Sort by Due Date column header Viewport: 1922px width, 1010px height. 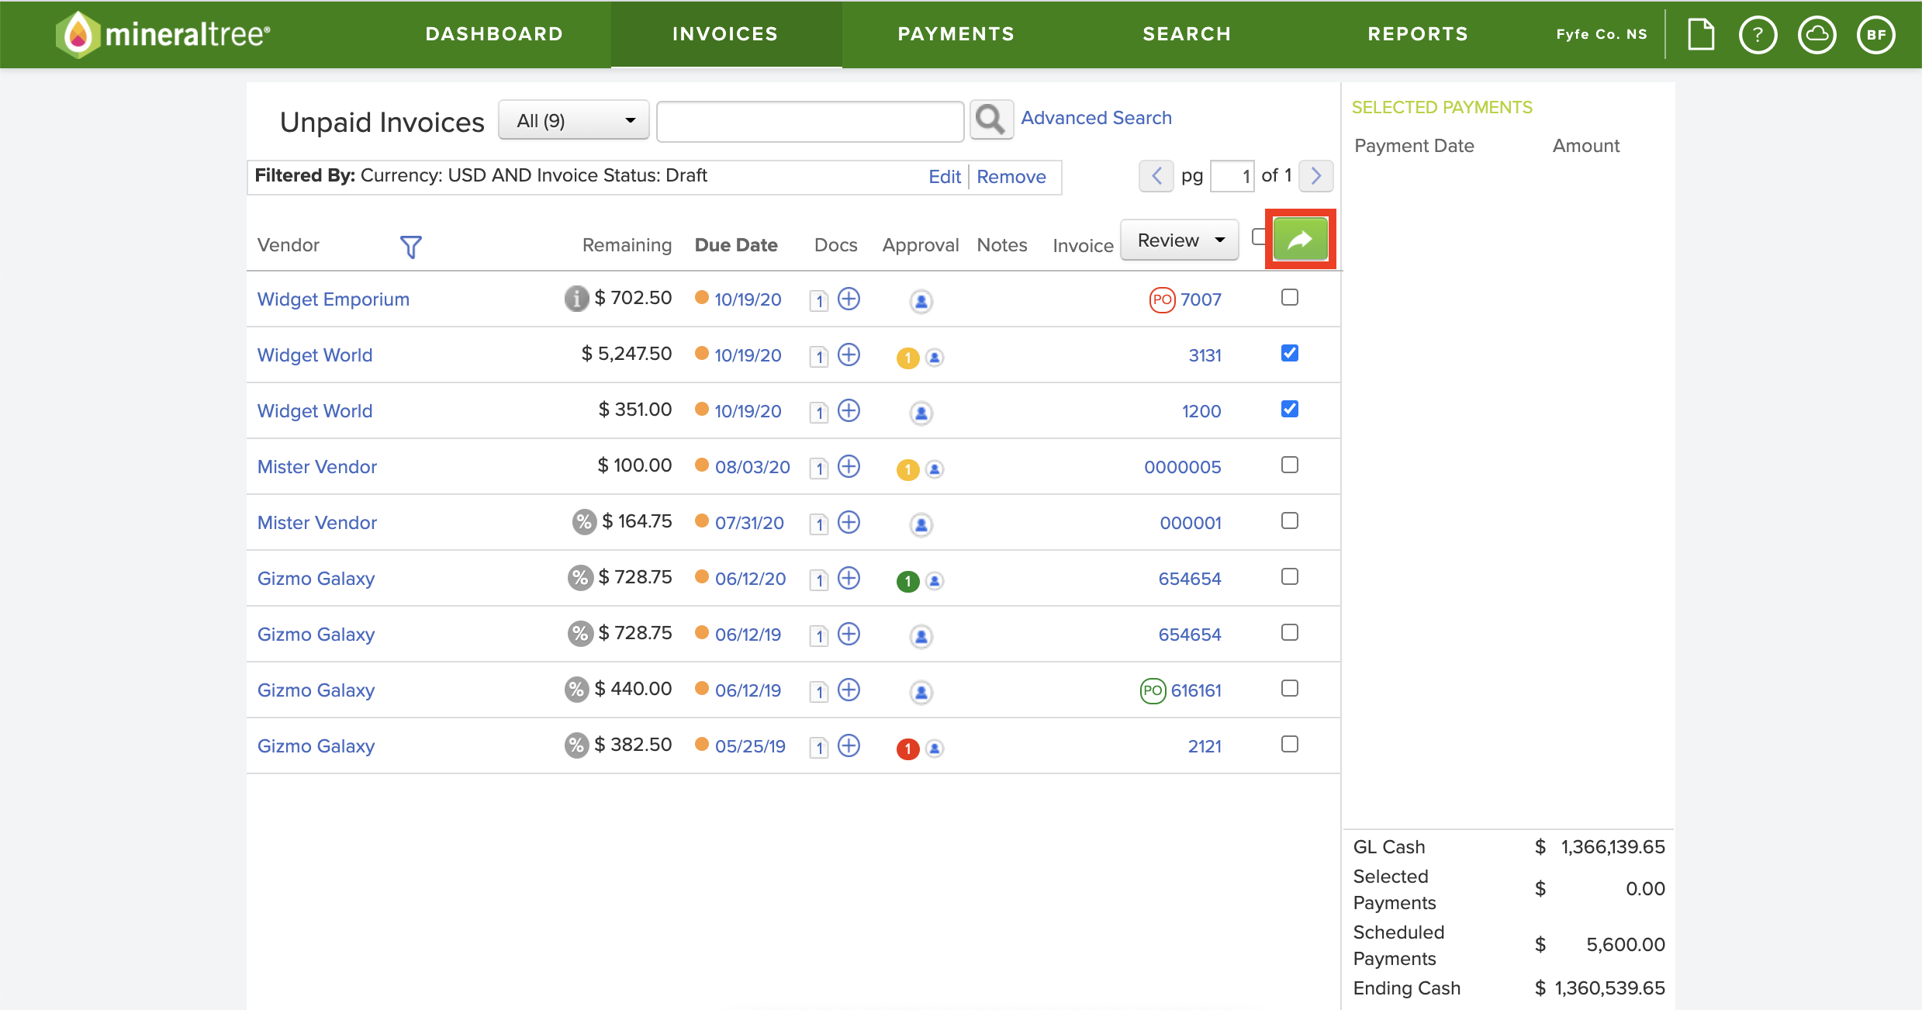[x=736, y=245]
